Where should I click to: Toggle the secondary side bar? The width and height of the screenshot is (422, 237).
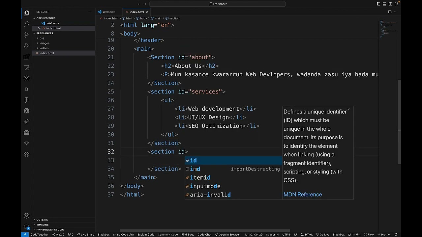(390, 4)
